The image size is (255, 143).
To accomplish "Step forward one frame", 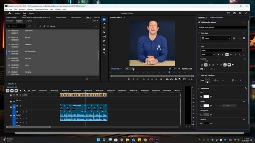I will [x=157, y=79].
